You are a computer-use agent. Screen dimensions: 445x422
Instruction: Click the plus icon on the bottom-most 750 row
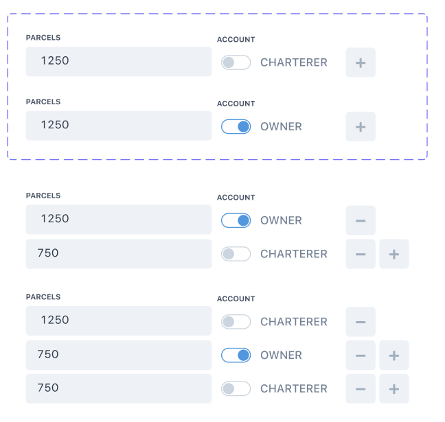(x=394, y=388)
